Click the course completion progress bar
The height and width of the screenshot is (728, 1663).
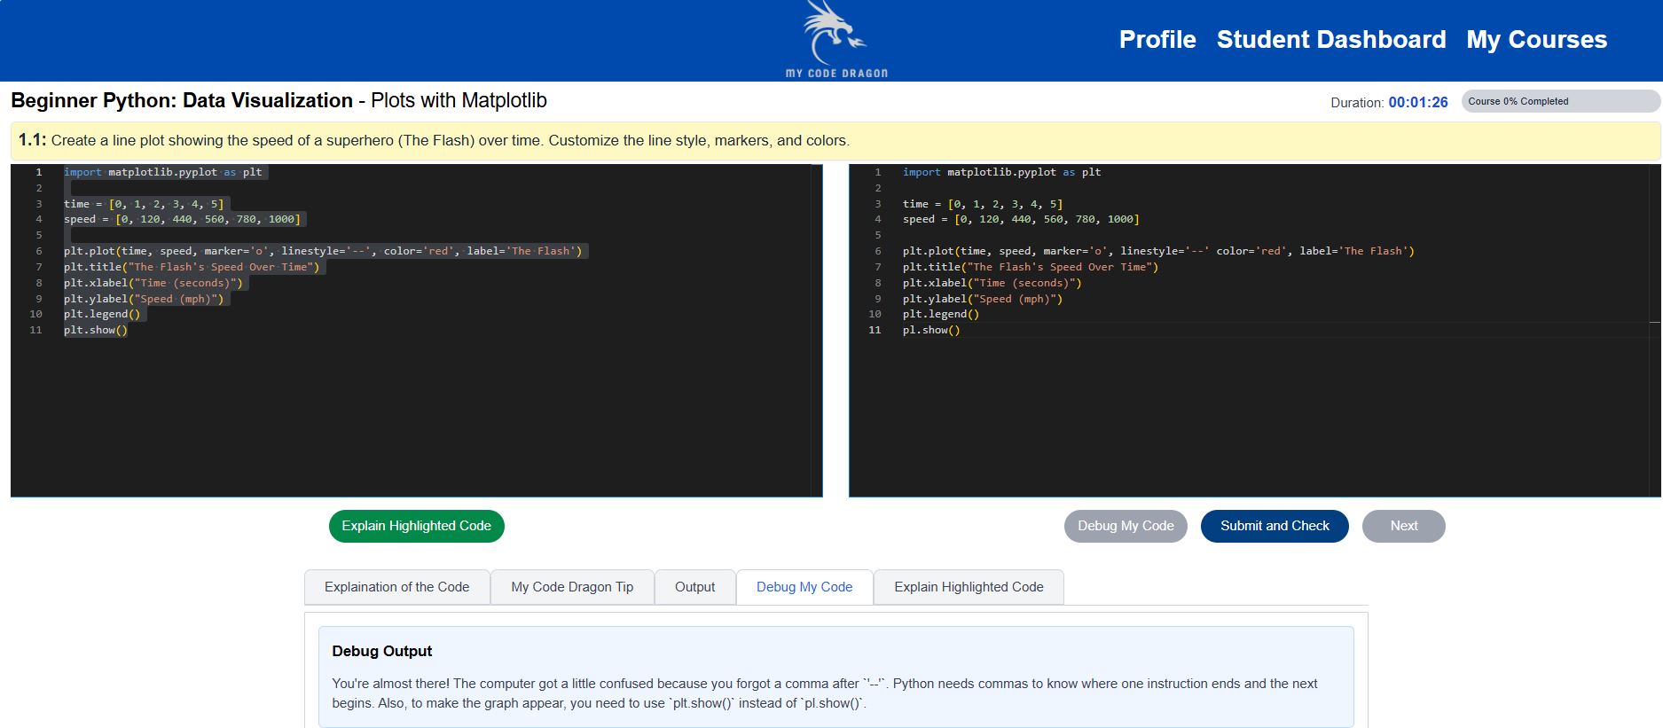(x=1559, y=101)
